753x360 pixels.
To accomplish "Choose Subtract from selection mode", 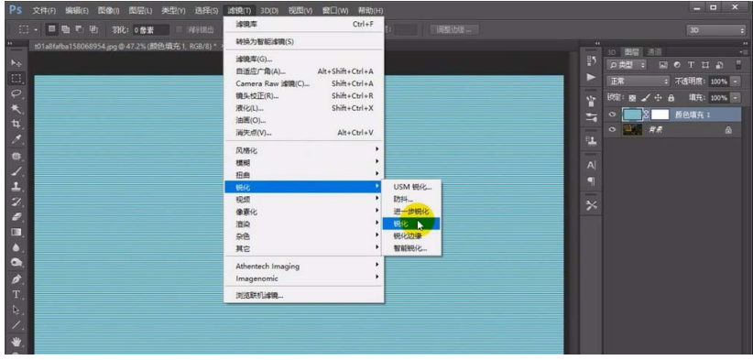I will coord(79,29).
